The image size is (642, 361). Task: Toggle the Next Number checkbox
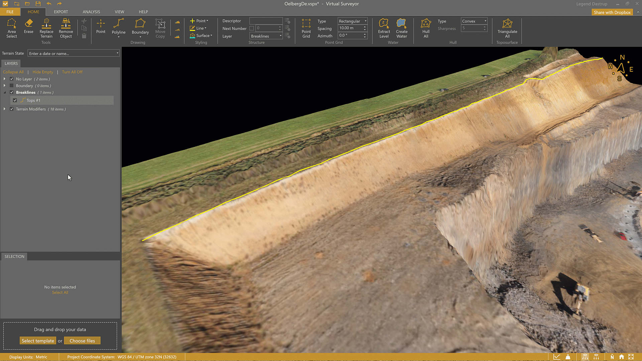point(252,28)
